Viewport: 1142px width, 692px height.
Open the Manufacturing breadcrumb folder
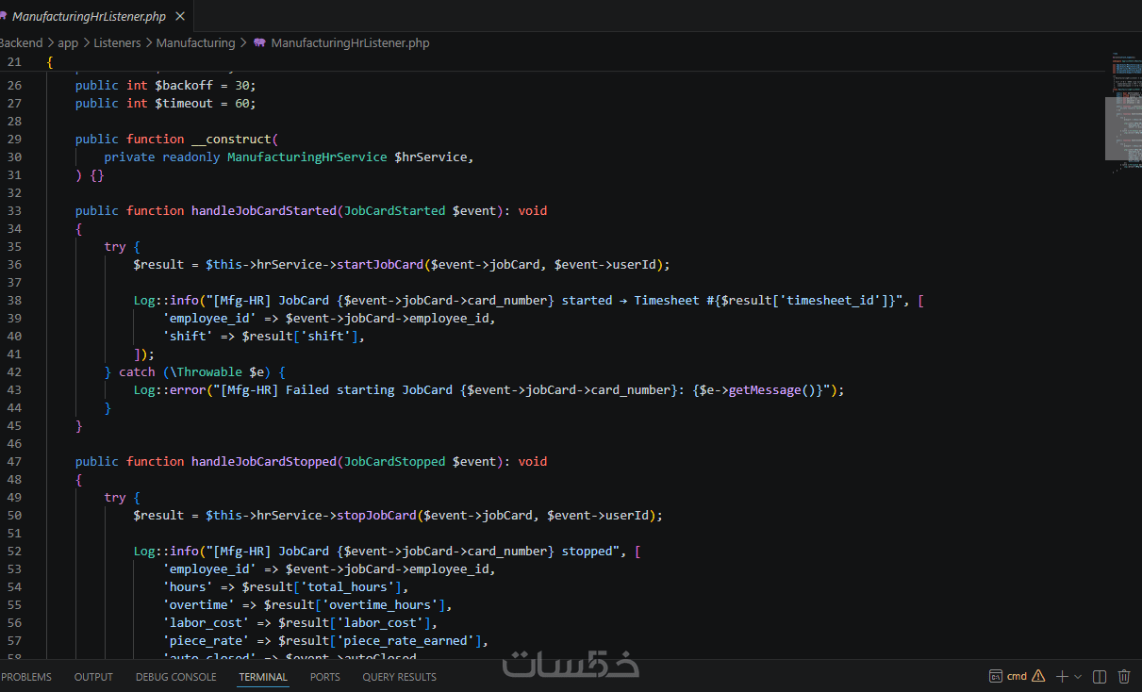tap(195, 42)
